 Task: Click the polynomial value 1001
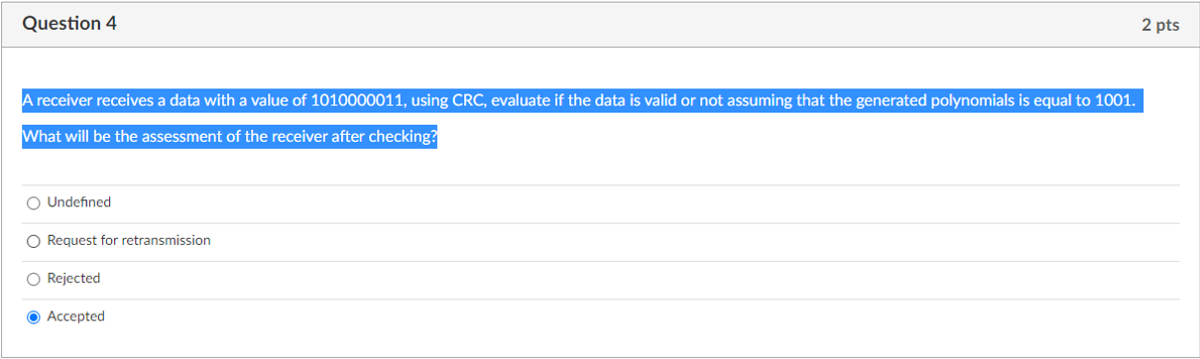click(x=1113, y=101)
